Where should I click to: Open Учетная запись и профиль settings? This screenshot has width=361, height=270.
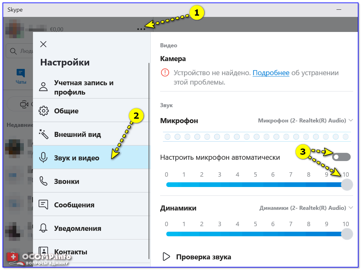point(84,87)
